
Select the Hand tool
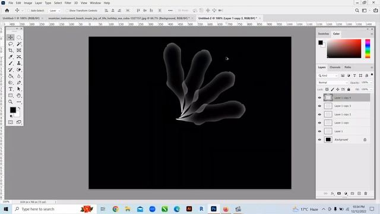click(19, 95)
